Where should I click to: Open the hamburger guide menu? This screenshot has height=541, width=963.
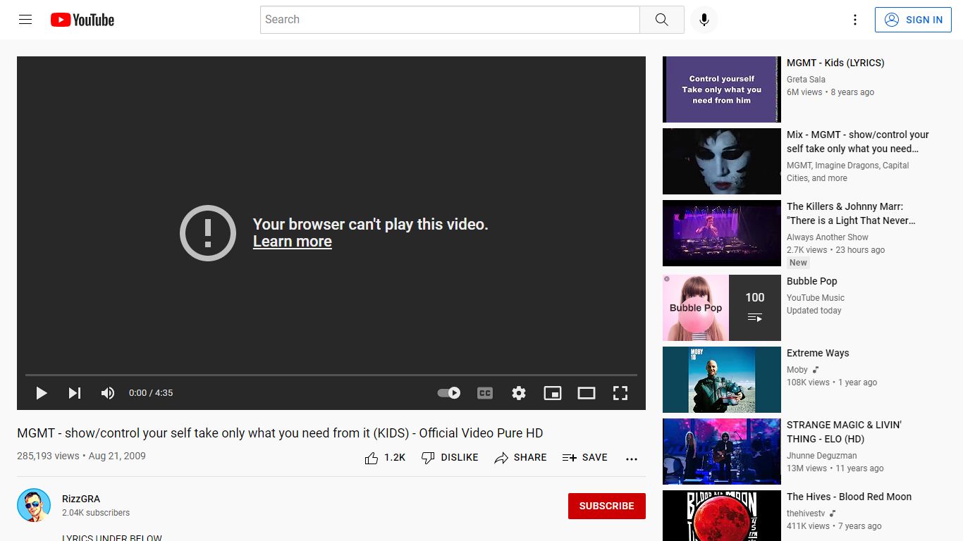pos(25,20)
